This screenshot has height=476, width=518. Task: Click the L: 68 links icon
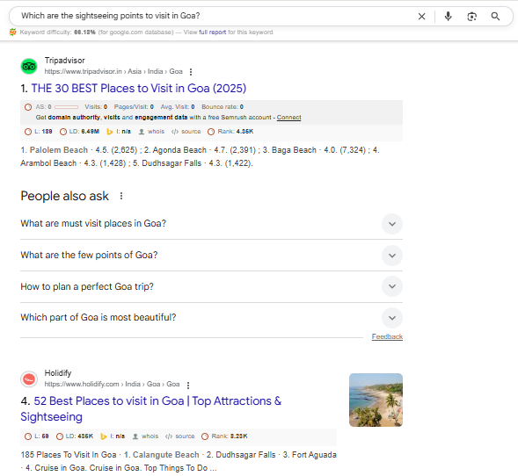click(28, 436)
